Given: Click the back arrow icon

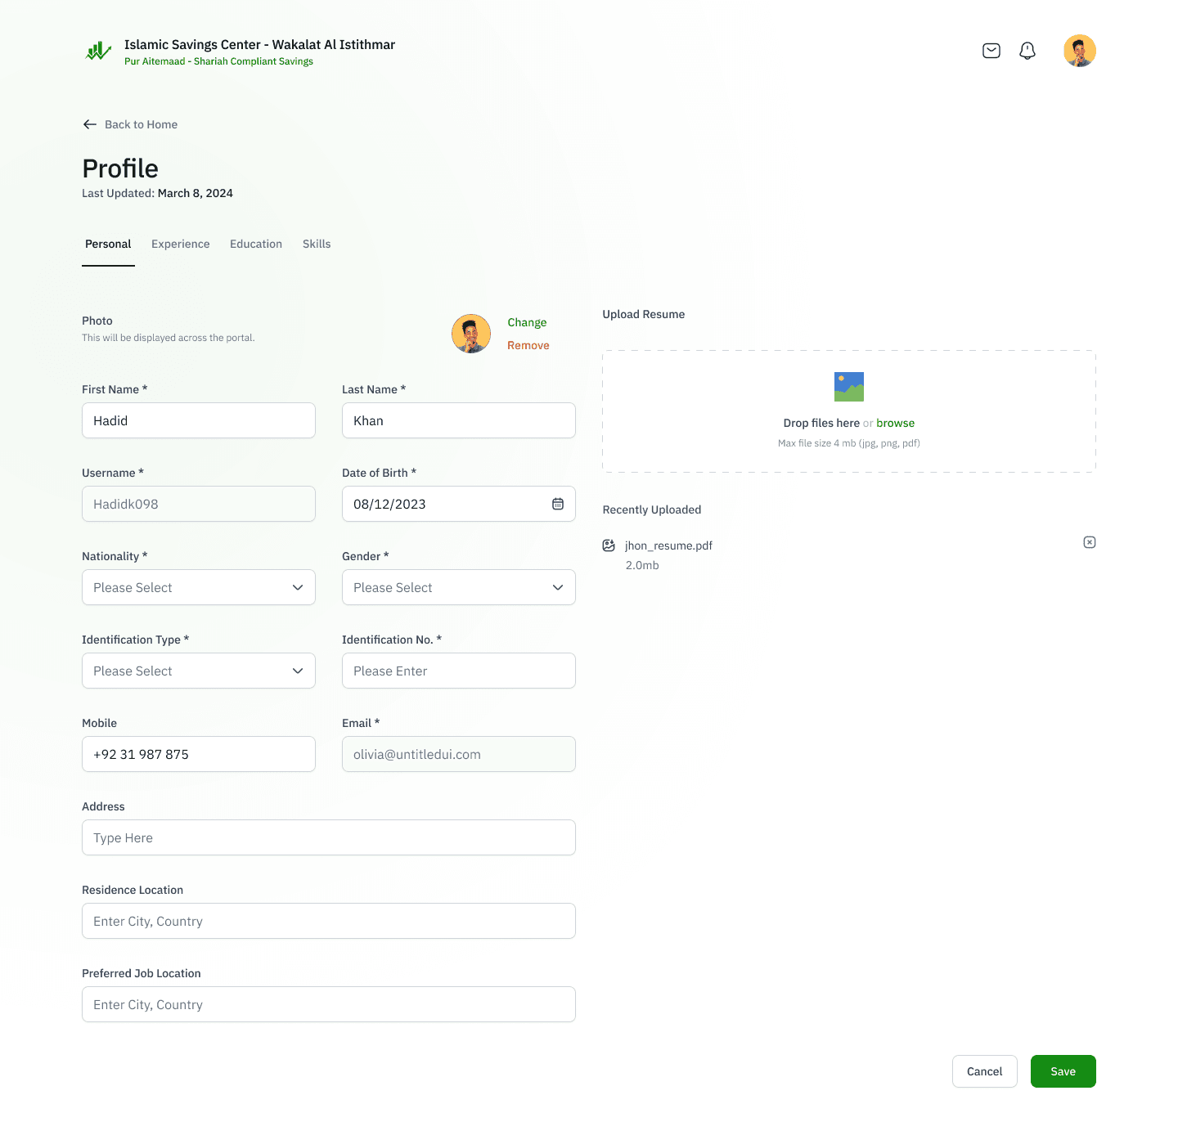Looking at the screenshot, I should pyautogui.click(x=90, y=124).
